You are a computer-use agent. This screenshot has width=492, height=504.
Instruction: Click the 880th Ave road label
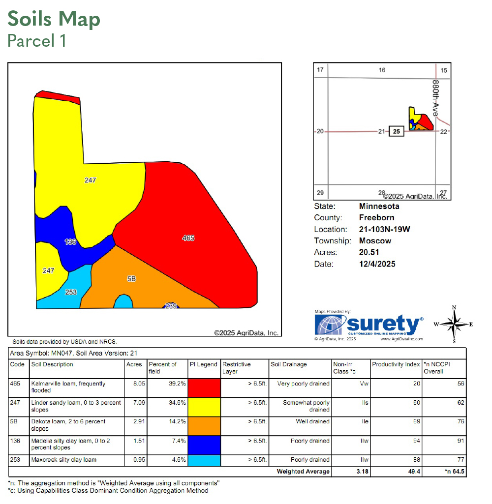click(x=435, y=98)
